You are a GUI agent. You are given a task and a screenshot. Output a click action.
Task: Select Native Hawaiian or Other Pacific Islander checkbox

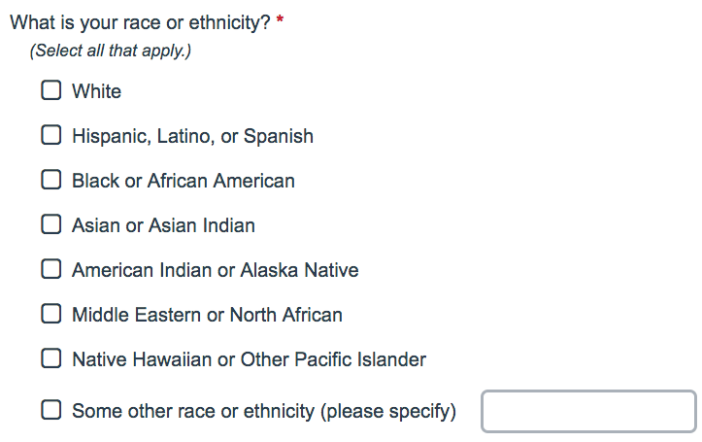pyautogui.click(x=51, y=358)
